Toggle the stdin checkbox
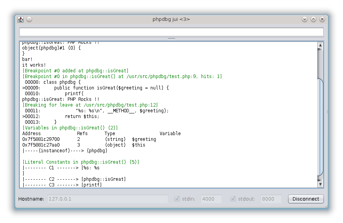The image size is (343, 223). point(177,199)
